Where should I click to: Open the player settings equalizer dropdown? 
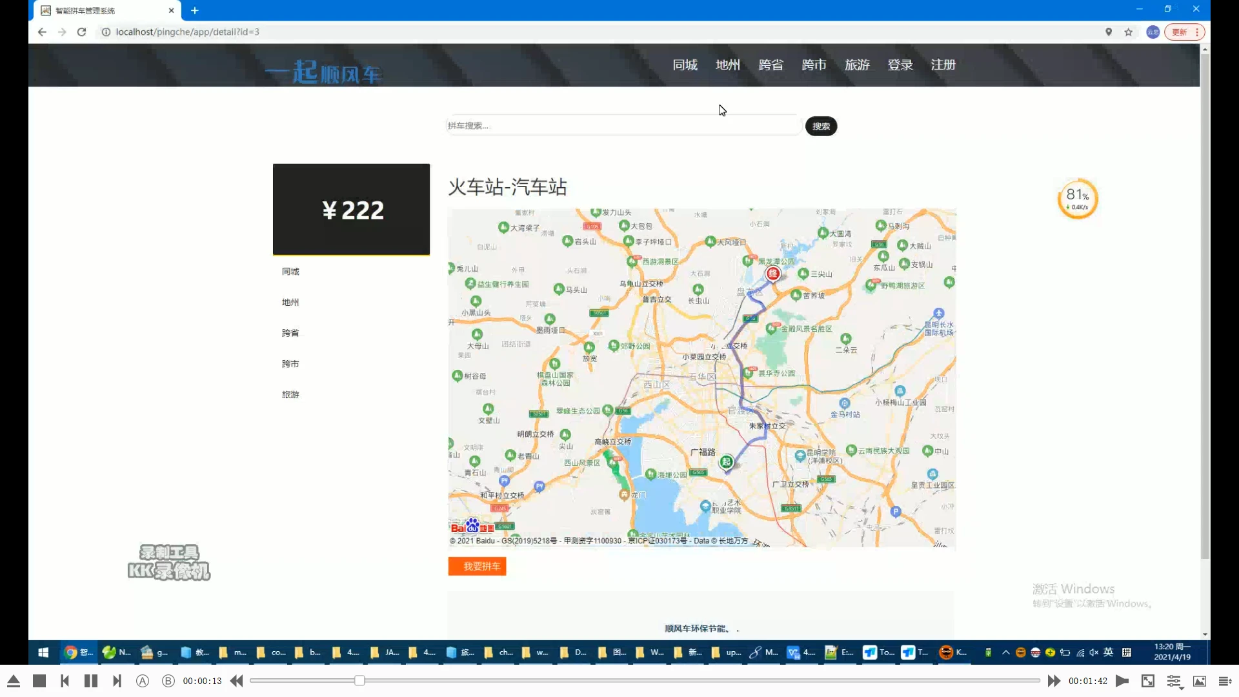[x=1174, y=682]
